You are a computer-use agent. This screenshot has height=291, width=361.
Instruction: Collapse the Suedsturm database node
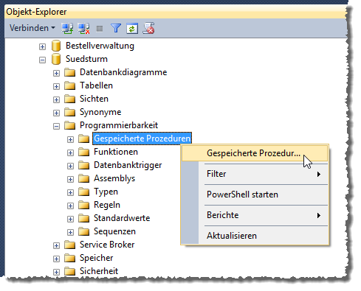(42, 60)
